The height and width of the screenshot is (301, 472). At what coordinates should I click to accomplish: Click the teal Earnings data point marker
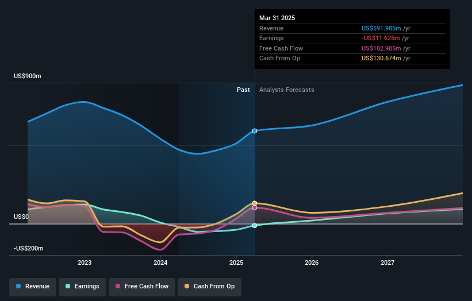255,226
